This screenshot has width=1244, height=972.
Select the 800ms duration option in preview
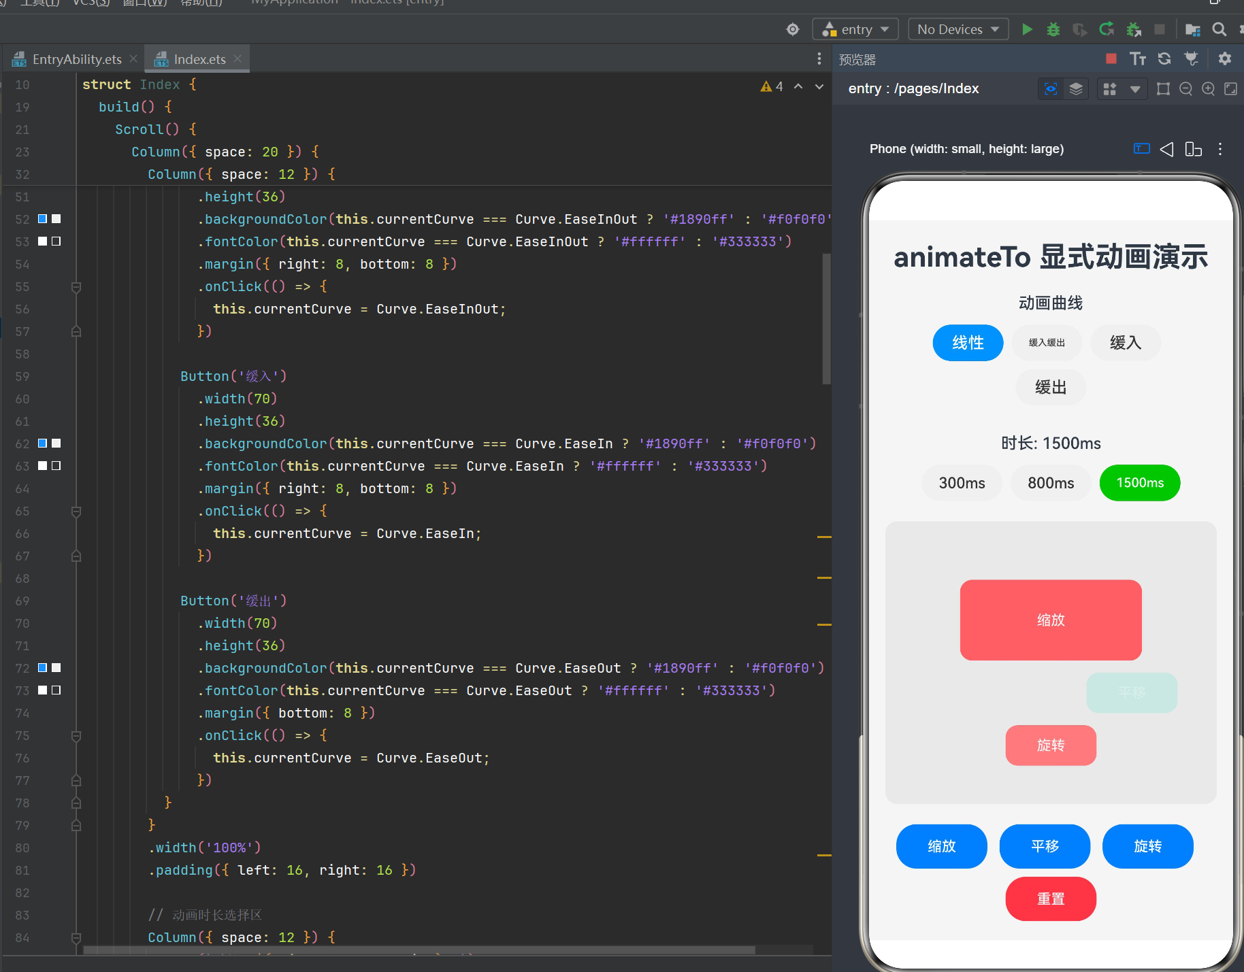pyautogui.click(x=1051, y=483)
